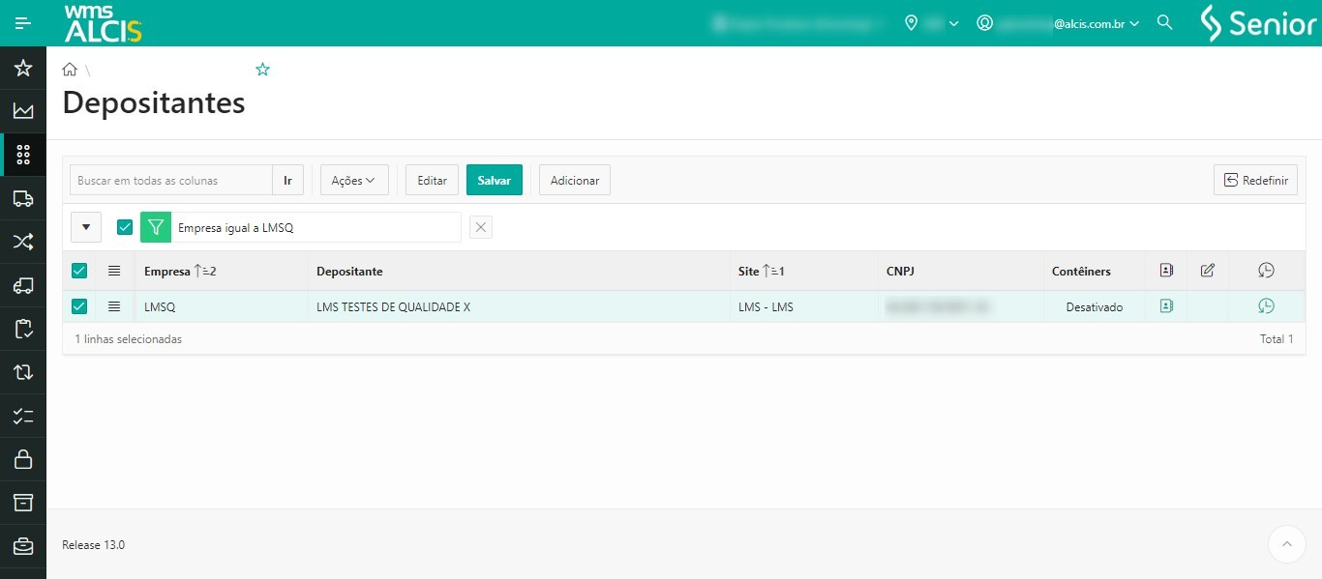This screenshot has width=1322, height=579.
Task: Expand the Ações dropdown
Action: pyautogui.click(x=354, y=180)
